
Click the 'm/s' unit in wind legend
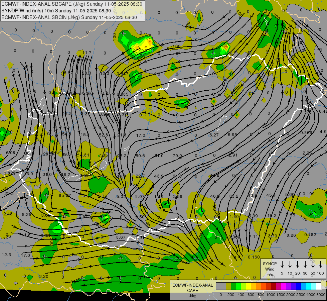pos(270,275)
